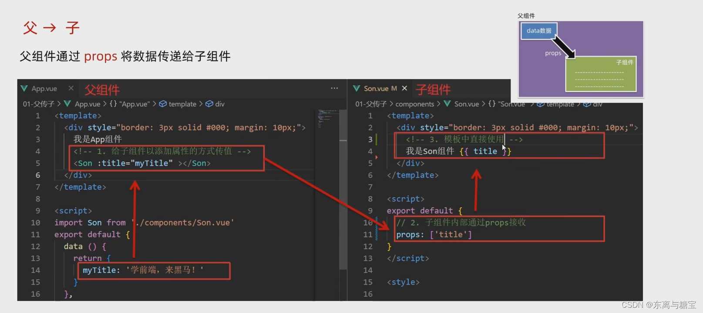The width and height of the screenshot is (703, 313).
Task: Open the App.vue file breadcrumb
Action: 87,104
